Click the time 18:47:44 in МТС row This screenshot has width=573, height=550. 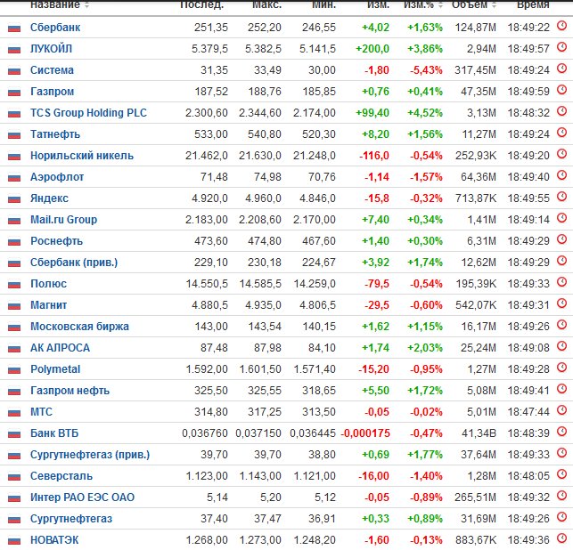[x=528, y=412]
